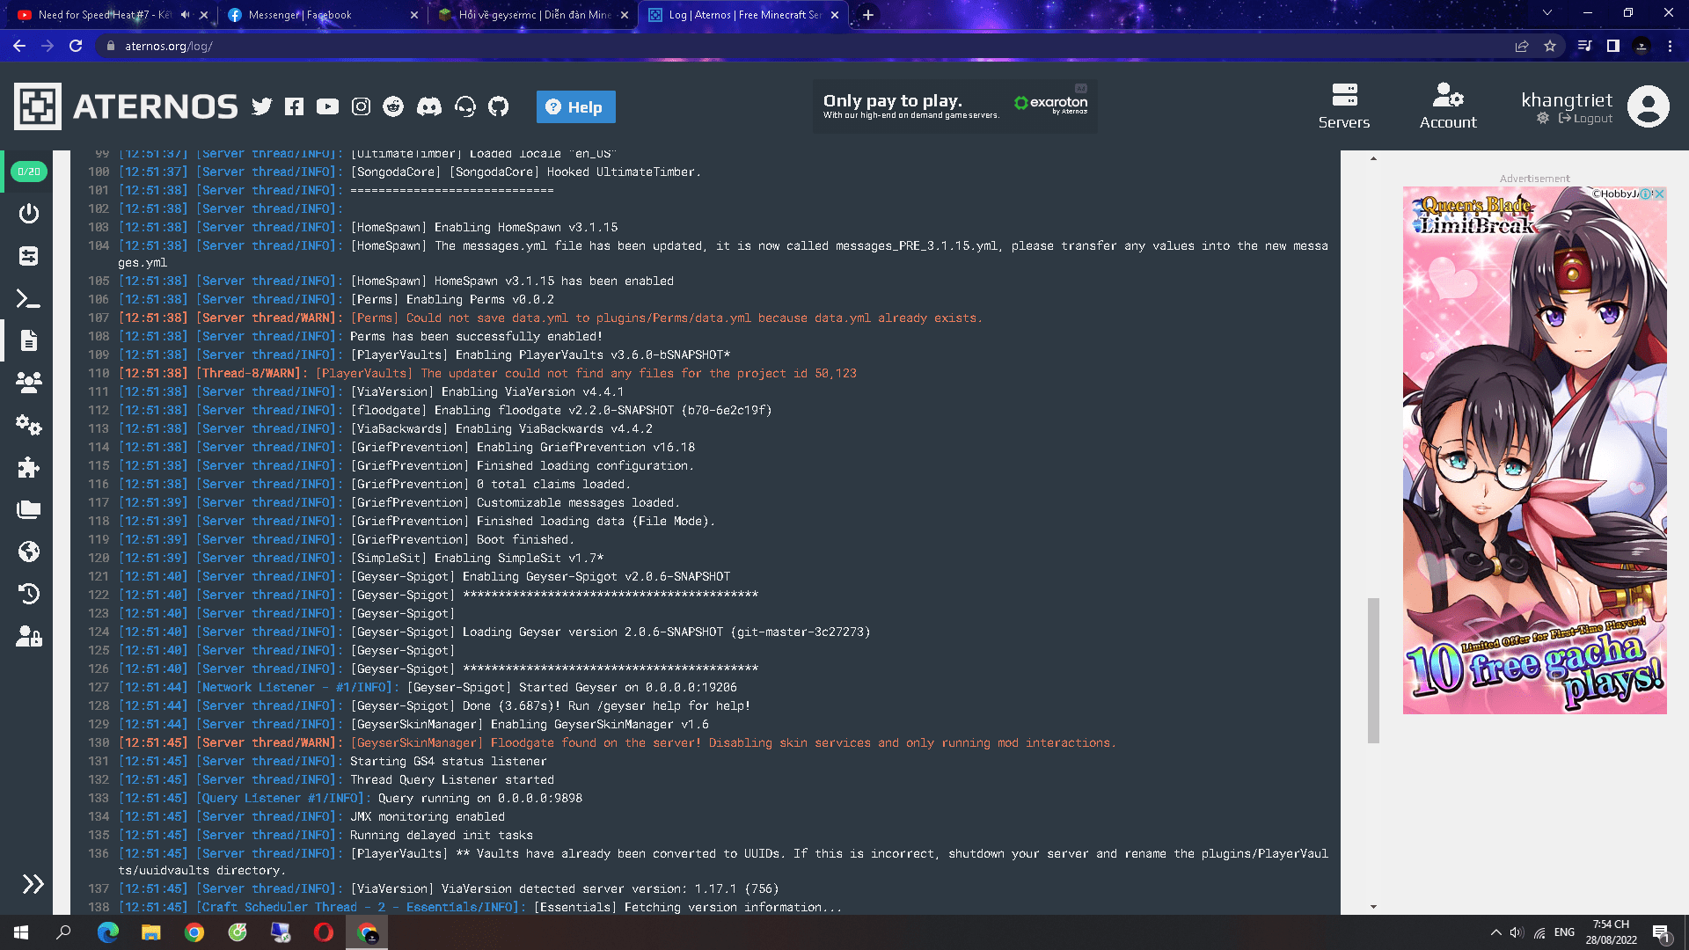Open the console icon in sidebar

coord(29,299)
